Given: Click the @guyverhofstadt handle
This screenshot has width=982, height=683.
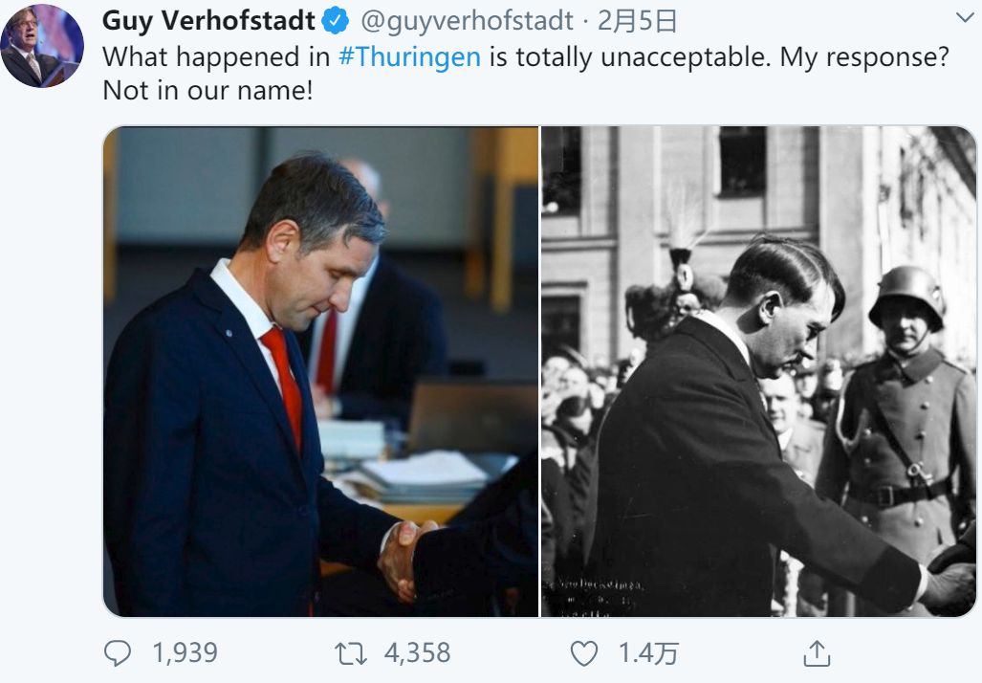Looking at the screenshot, I should pyautogui.click(x=468, y=20).
